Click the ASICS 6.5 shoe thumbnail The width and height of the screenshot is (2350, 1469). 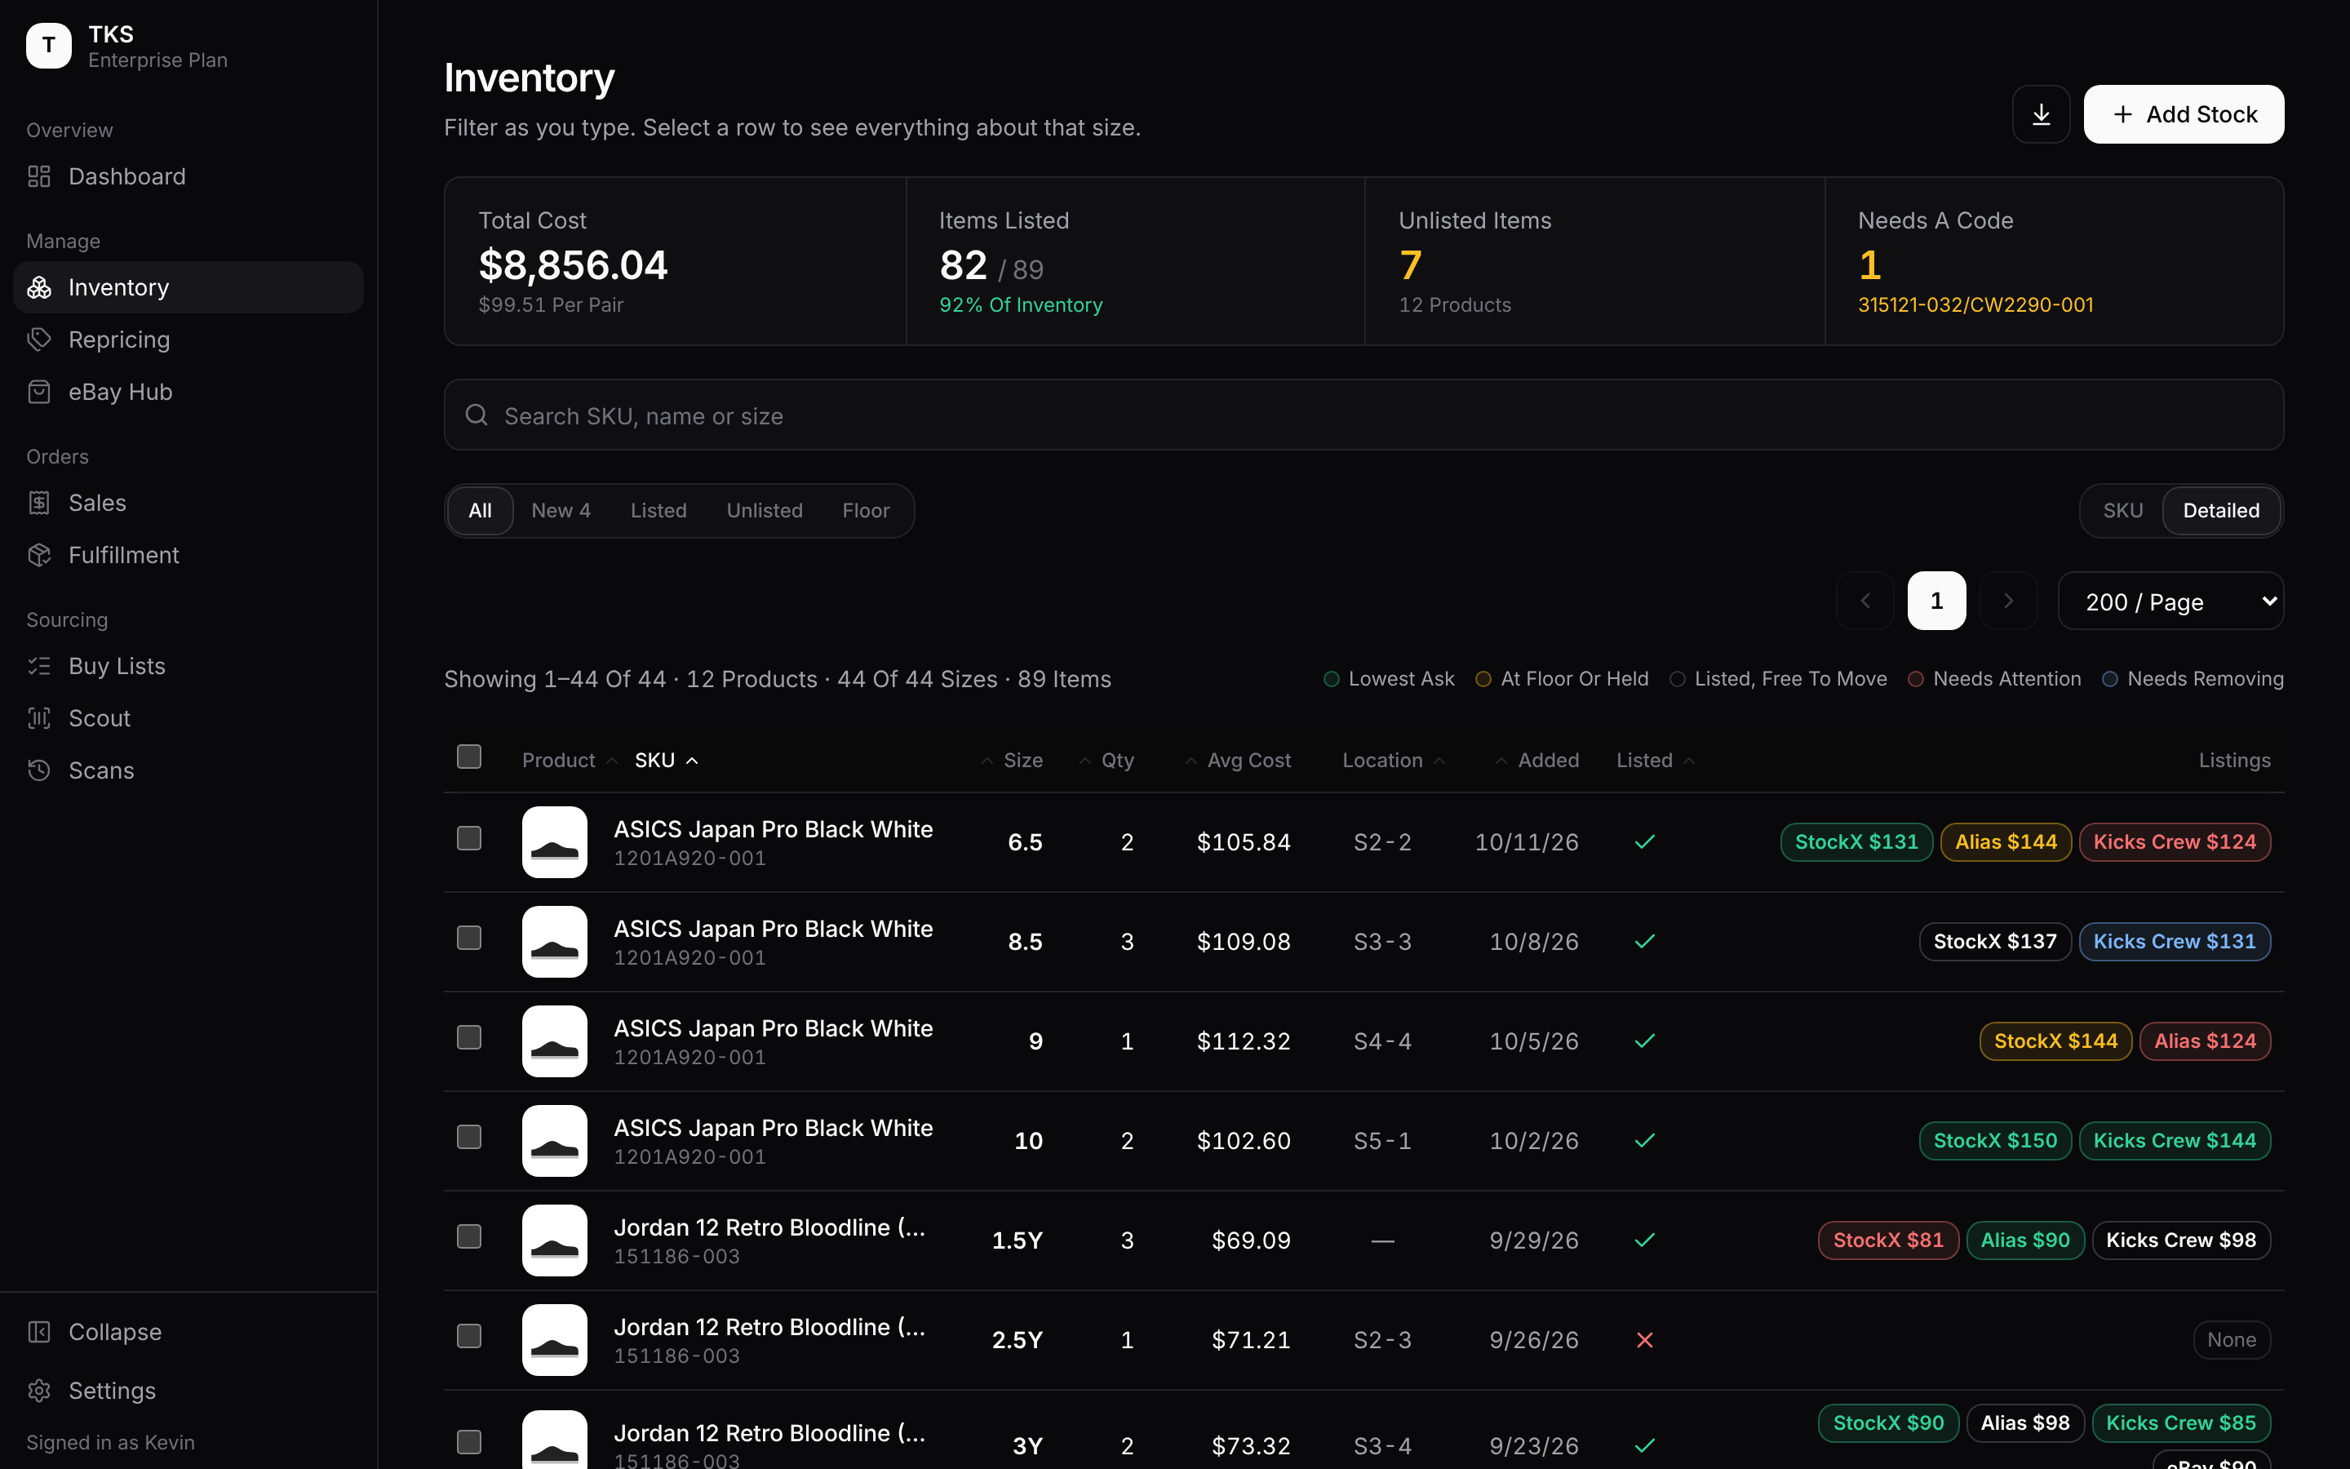pos(555,842)
